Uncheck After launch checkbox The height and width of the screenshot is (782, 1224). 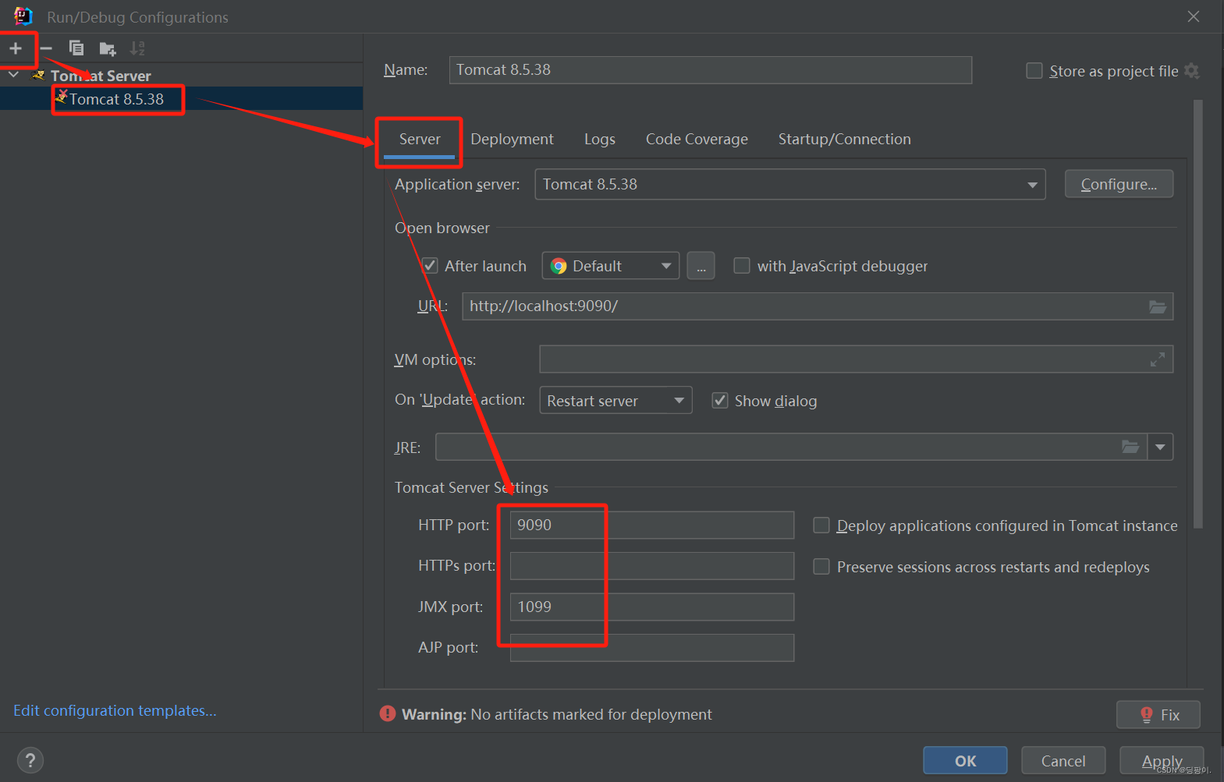click(x=430, y=266)
